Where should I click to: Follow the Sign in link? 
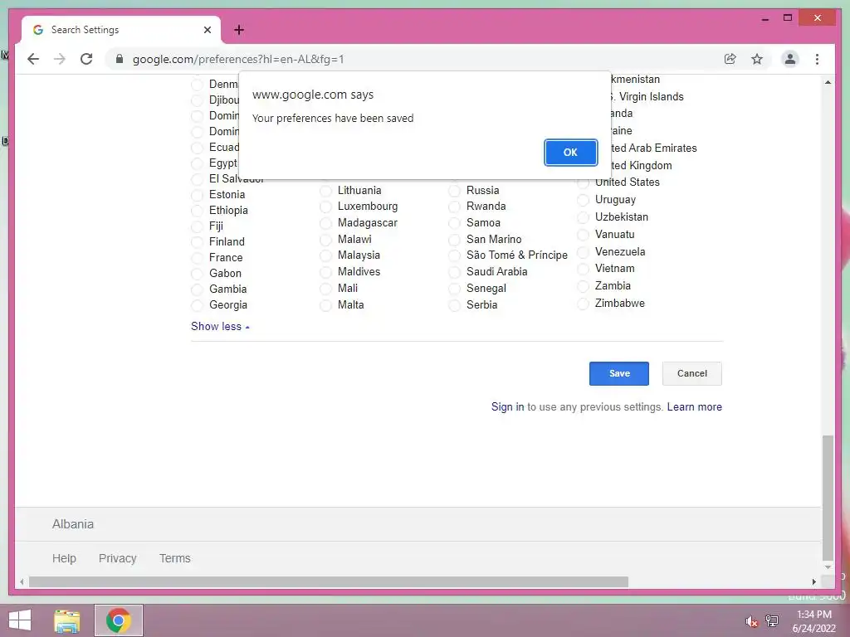coord(507,406)
